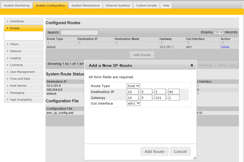Go to the Custom Scripts tab
The width and height of the screenshot is (244, 162).
[146, 5]
